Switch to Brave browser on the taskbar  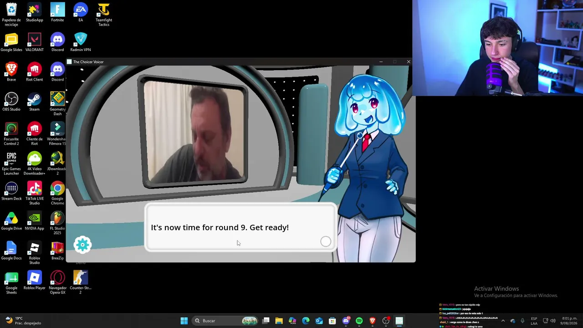372,321
